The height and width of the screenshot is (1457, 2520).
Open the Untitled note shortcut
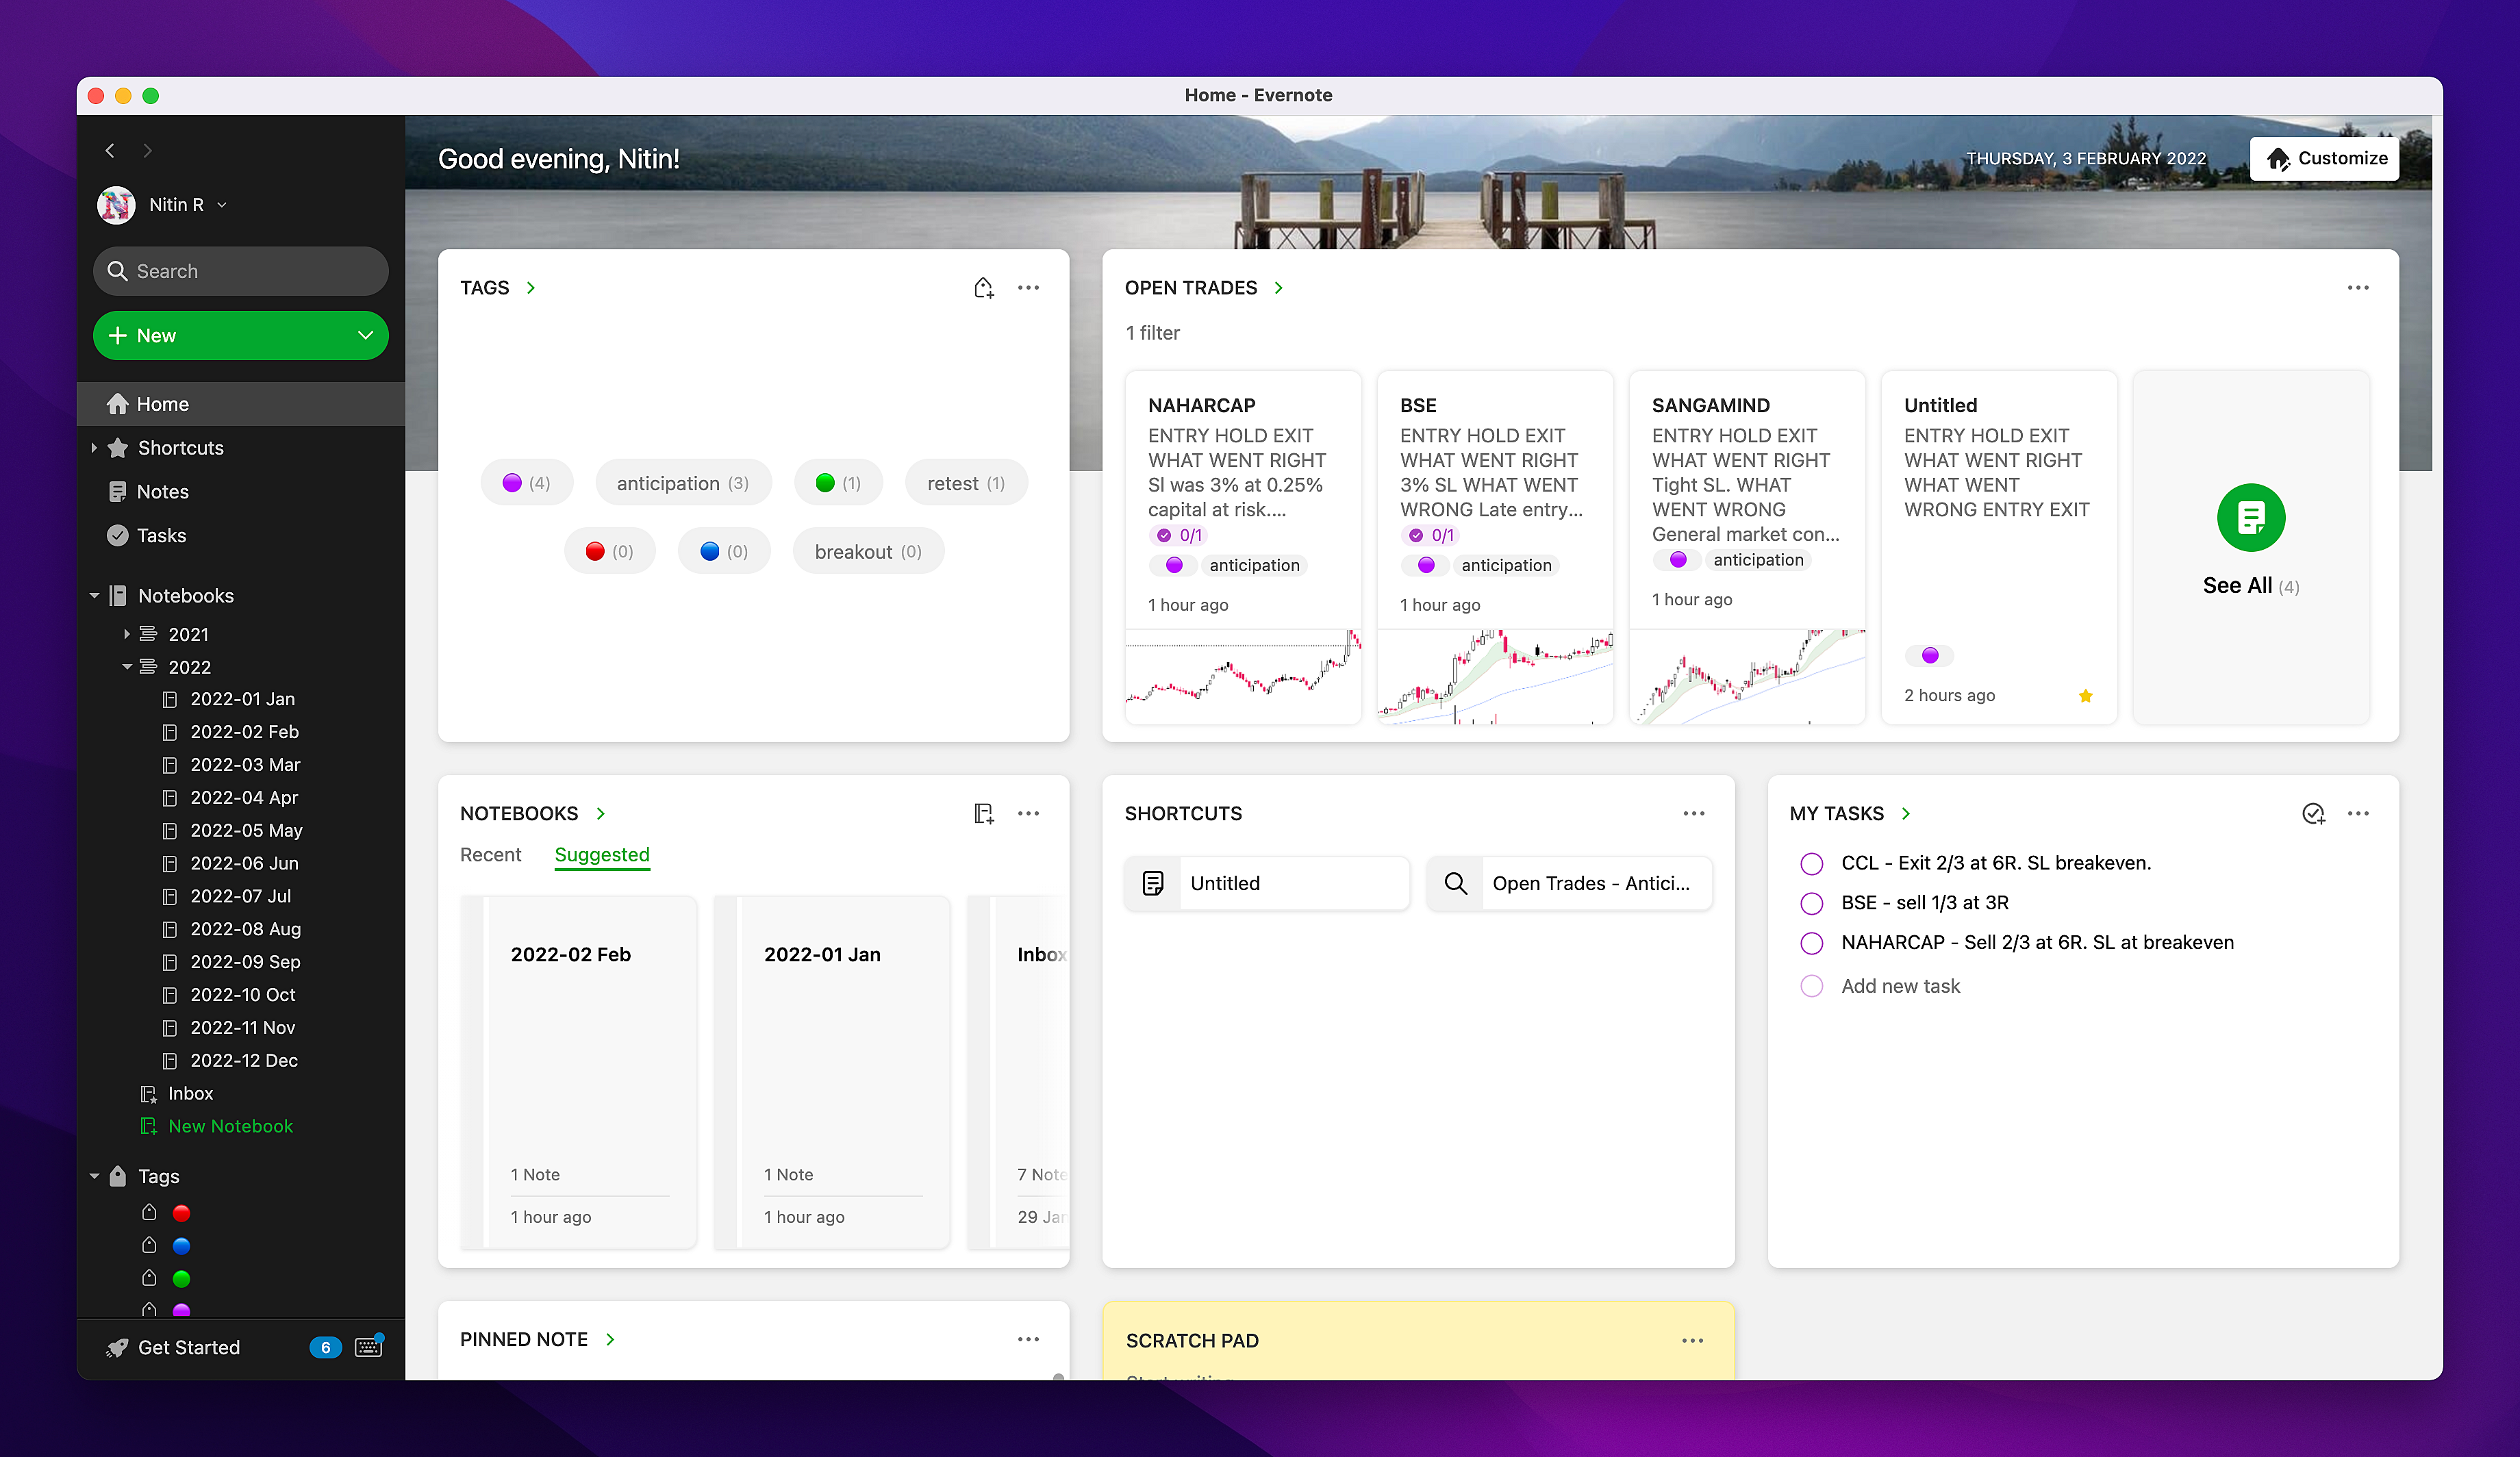[1266, 884]
